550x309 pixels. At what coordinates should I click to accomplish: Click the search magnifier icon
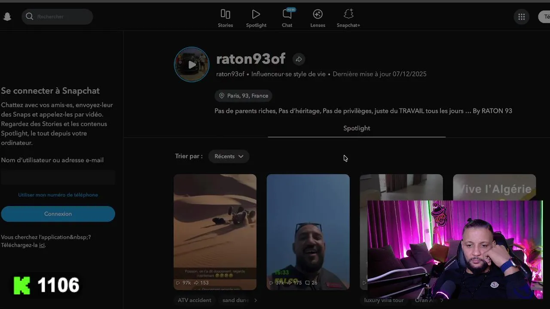30,16
